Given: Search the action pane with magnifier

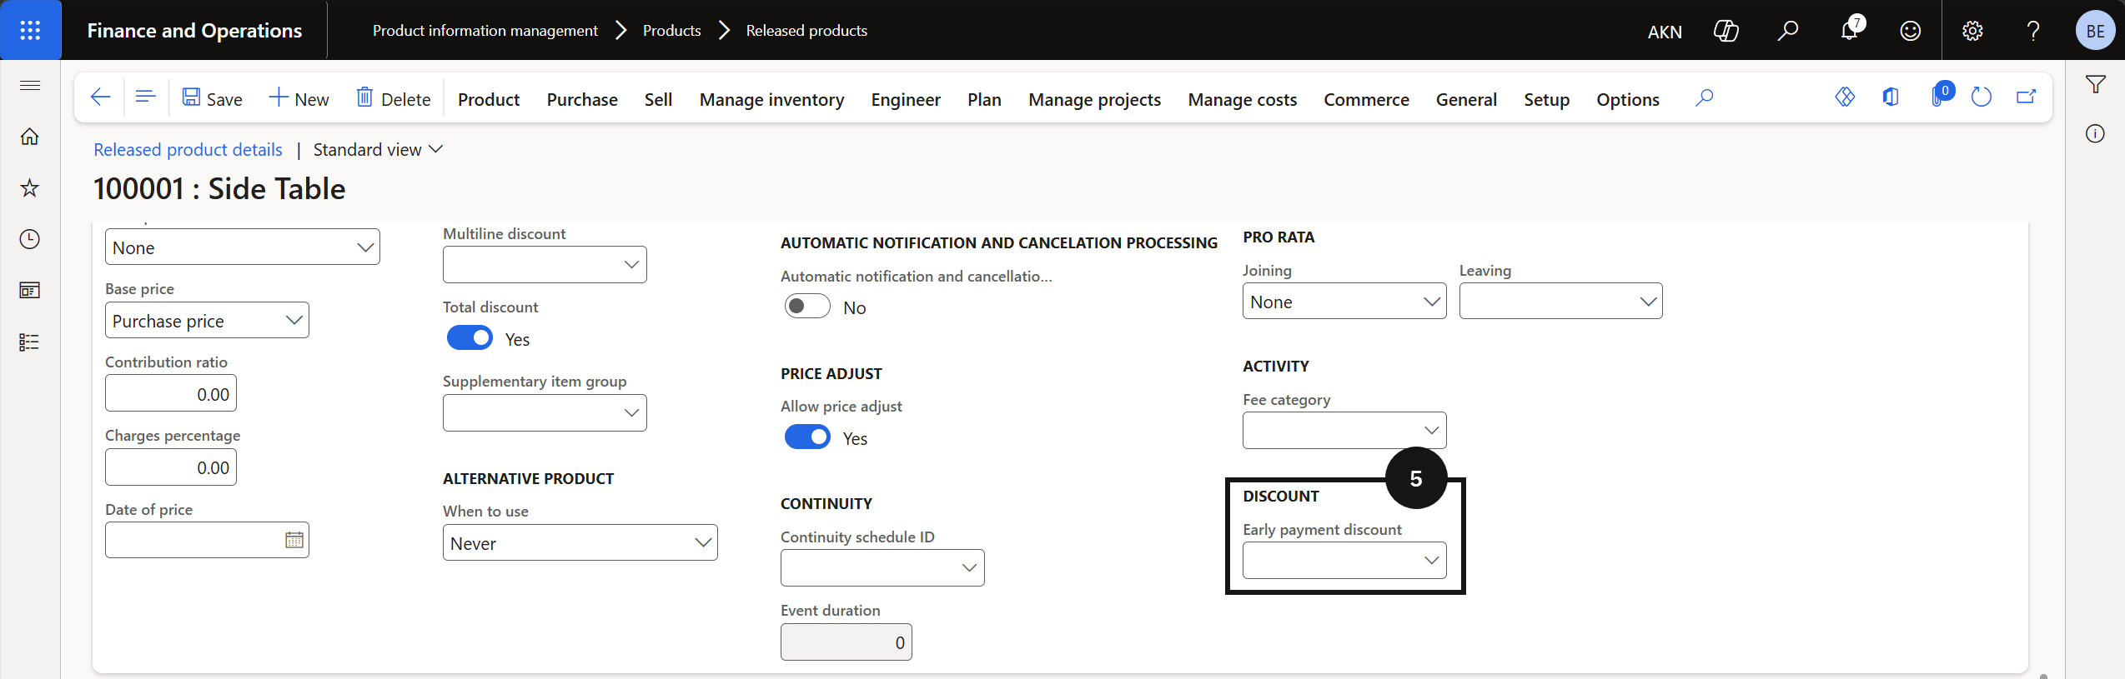Looking at the screenshot, I should click(x=1705, y=98).
